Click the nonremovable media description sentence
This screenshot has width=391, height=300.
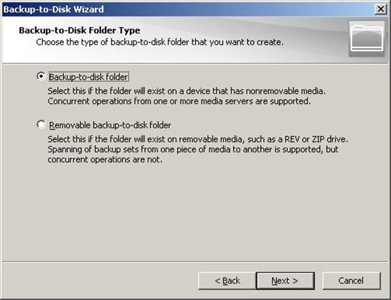coord(186,91)
